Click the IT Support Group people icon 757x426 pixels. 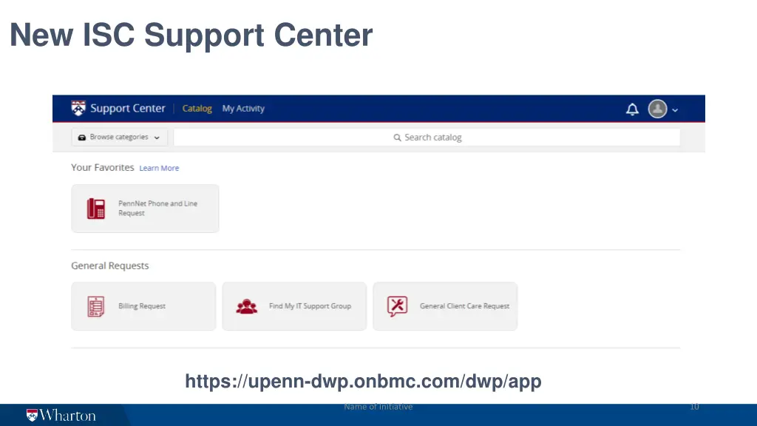(247, 306)
